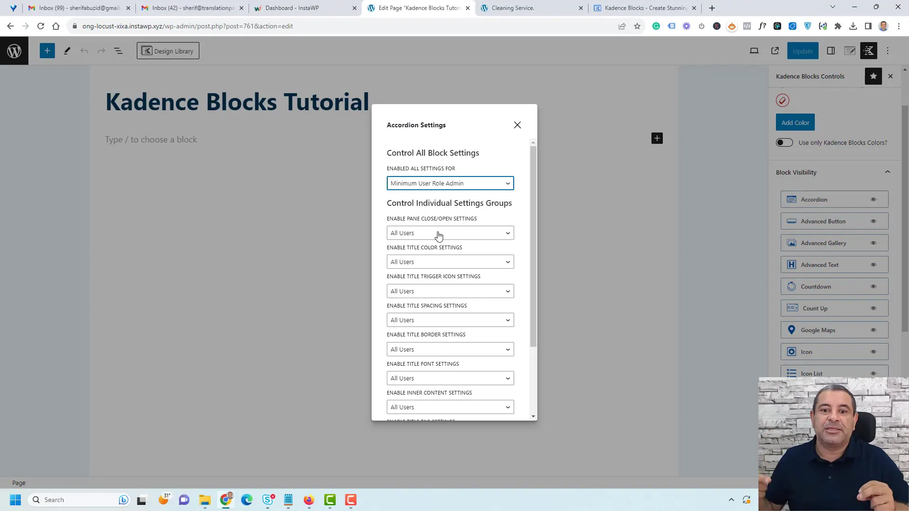
Task: Open Enable Inner Content Settings dropdown
Action: point(450,407)
